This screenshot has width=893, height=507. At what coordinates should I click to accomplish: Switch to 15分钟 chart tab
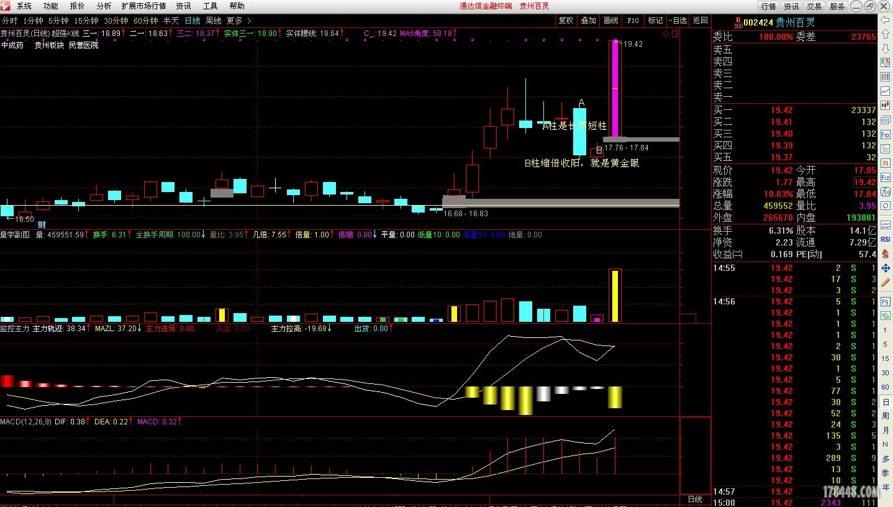(x=86, y=21)
